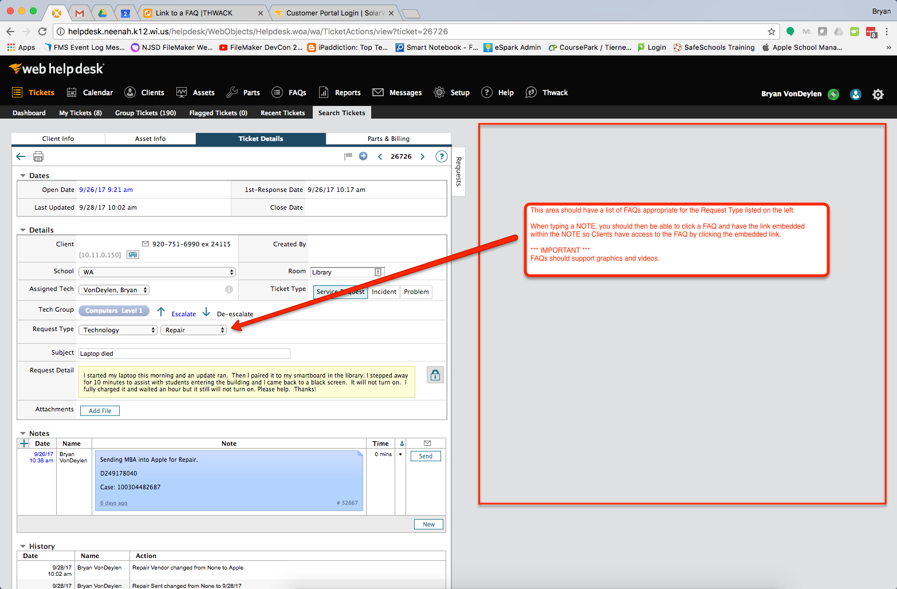897x589 pixels.
Task: Bookmark the page with the star icon
Action: (x=772, y=32)
